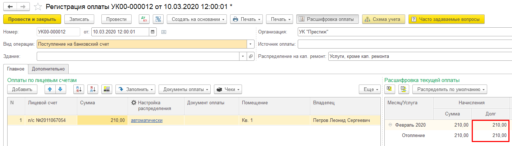The height and width of the screenshot is (146, 512).
Task: Open the document structure icon next to Дт/Кт
Action: 158,19
